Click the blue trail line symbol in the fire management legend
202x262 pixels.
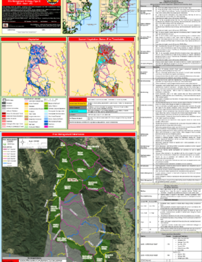coord(4,163)
